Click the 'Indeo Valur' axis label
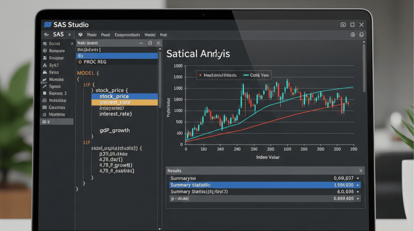The image size is (414, 231). click(268, 157)
